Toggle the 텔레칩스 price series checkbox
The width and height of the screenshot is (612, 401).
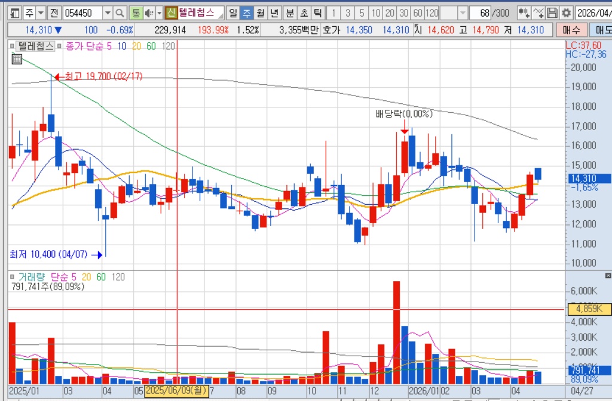12,47
